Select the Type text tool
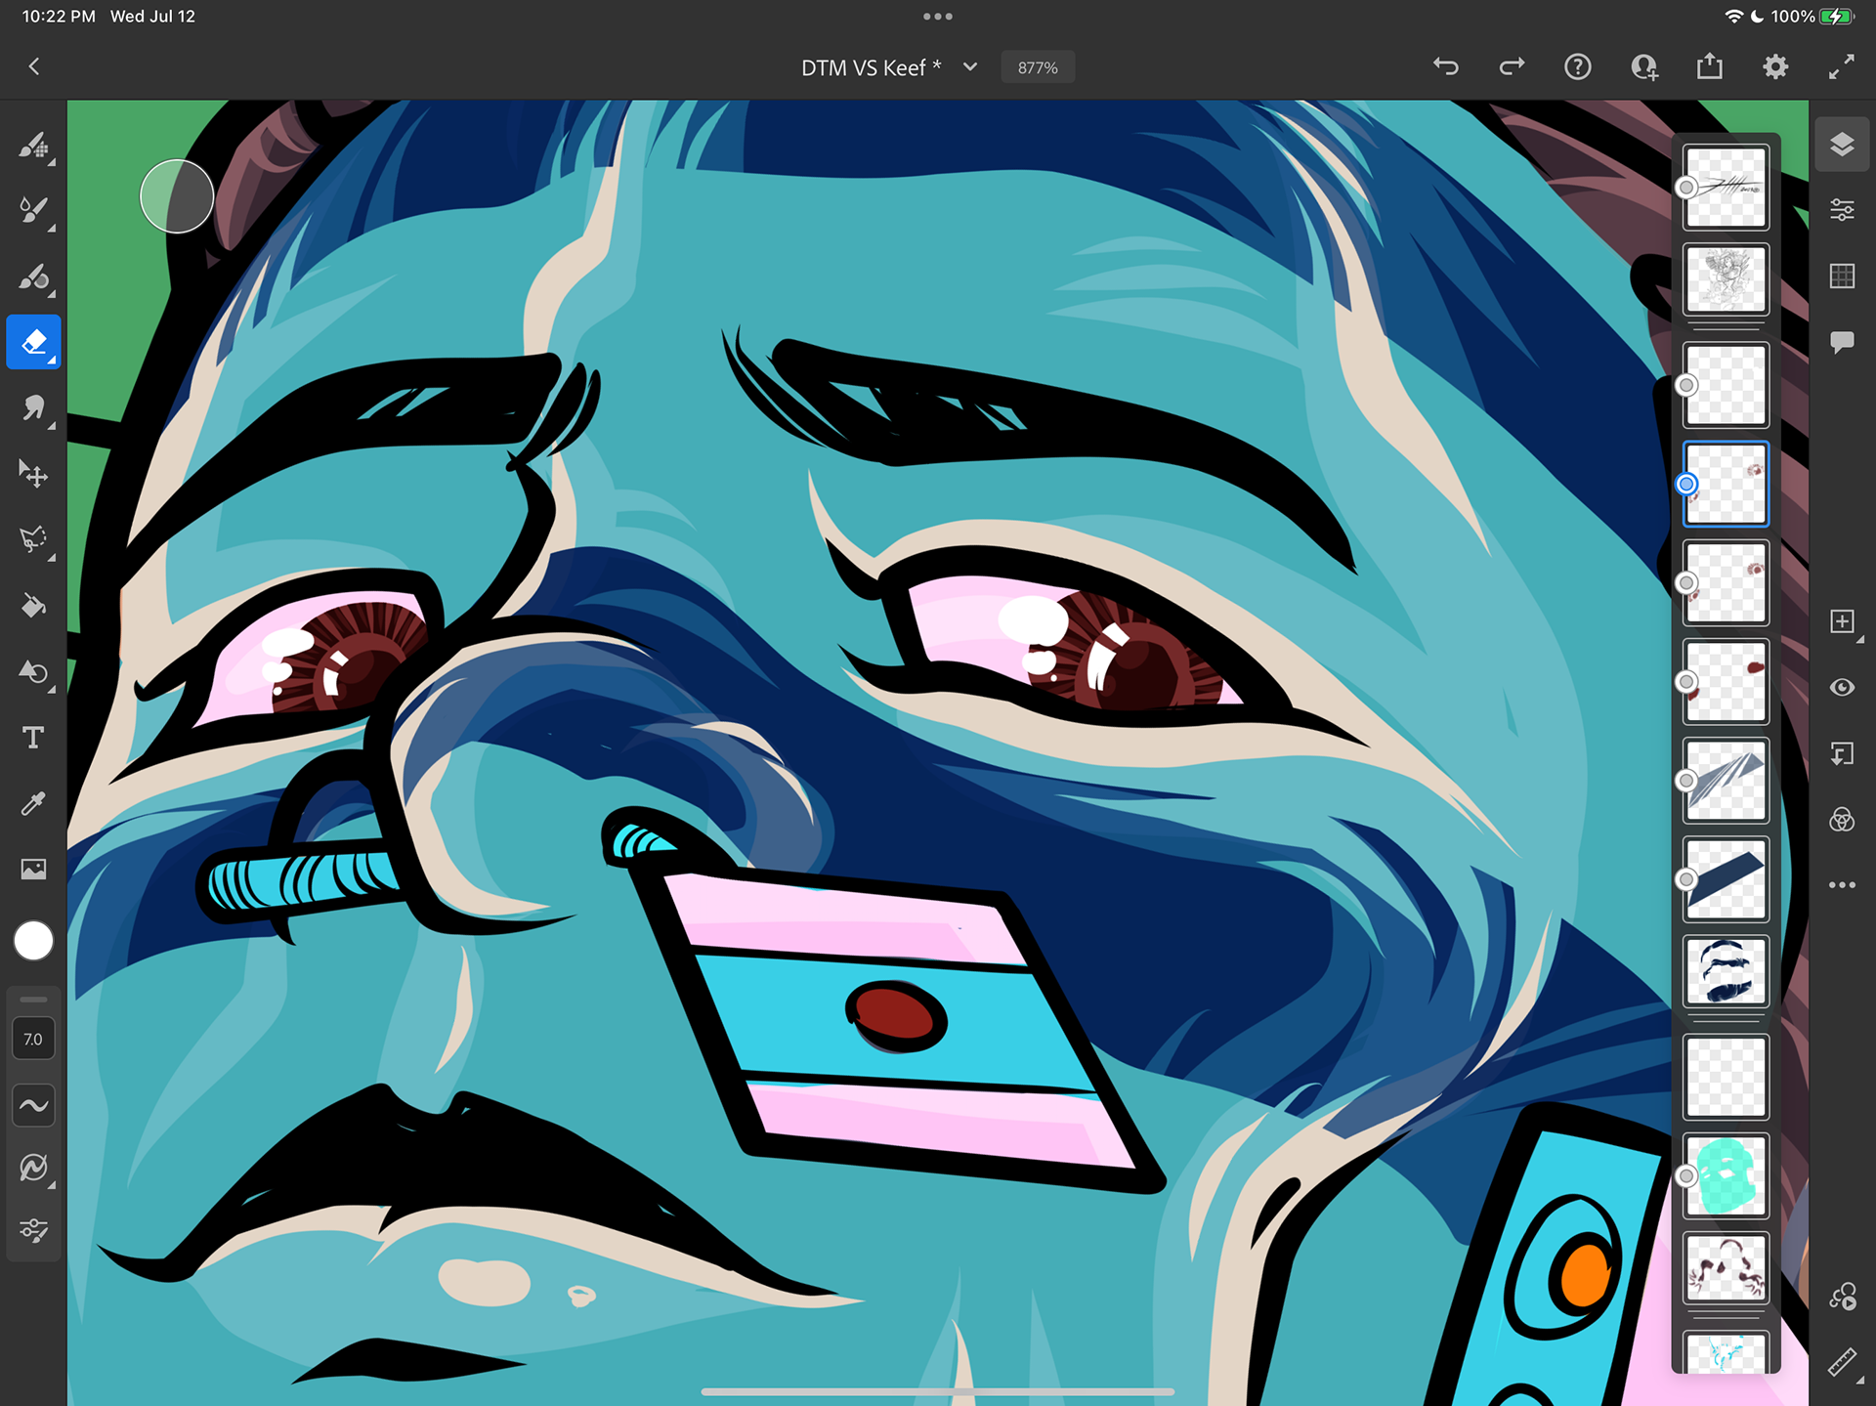Screen dimensions: 1876x1406 34,738
